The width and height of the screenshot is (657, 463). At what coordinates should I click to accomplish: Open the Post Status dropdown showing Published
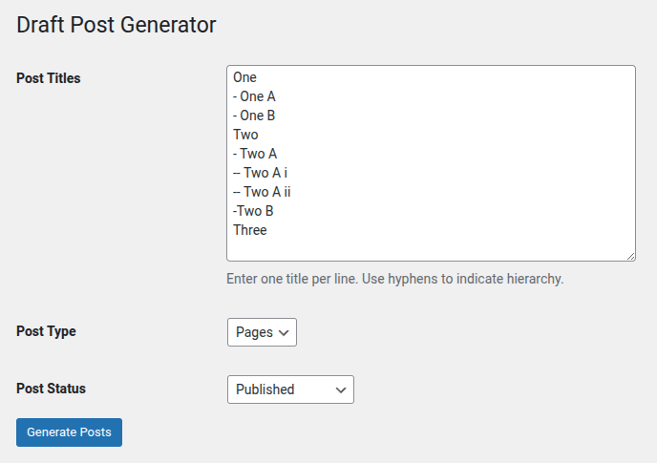pos(289,389)
